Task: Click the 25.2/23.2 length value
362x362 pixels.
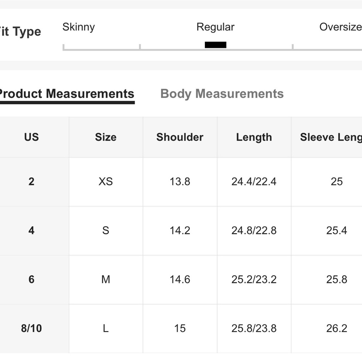Action: [x=254, y=279]
